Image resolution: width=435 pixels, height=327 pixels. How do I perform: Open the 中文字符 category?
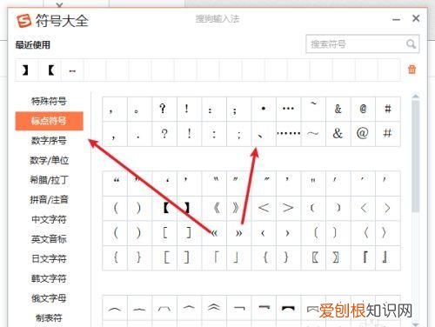click(49, 219)
